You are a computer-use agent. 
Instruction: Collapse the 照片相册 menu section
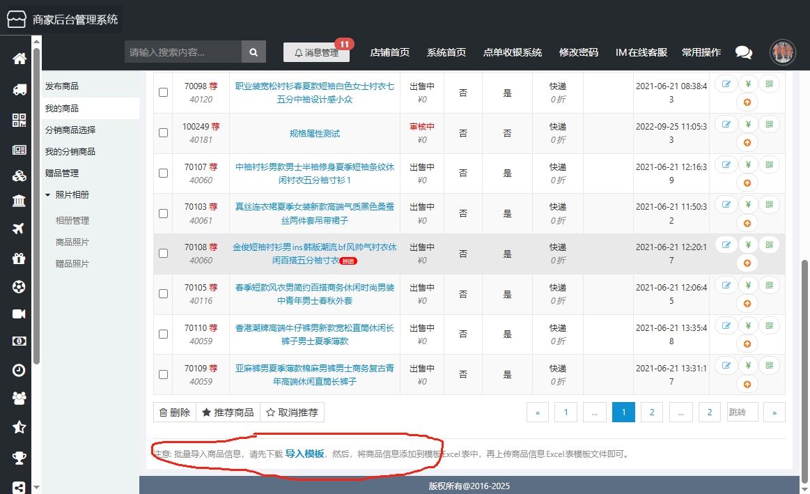point(48,195)
